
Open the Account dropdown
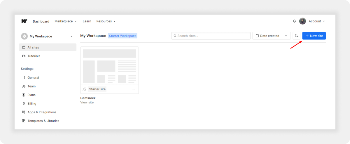[x=317, y=21]
